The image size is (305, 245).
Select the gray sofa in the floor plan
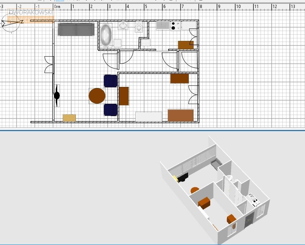click(x=76, y=30)
